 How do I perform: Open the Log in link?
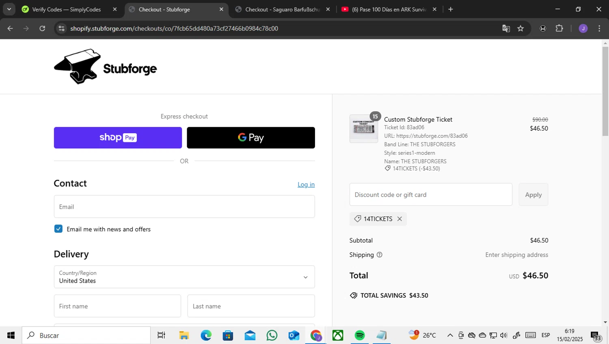306,184
